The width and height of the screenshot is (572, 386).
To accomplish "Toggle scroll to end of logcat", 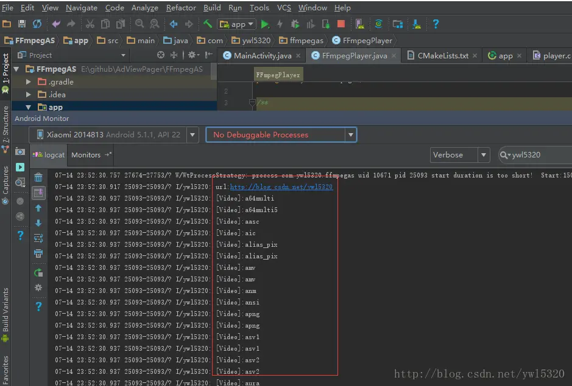I will pyautogui.click(x=38, y=193).
